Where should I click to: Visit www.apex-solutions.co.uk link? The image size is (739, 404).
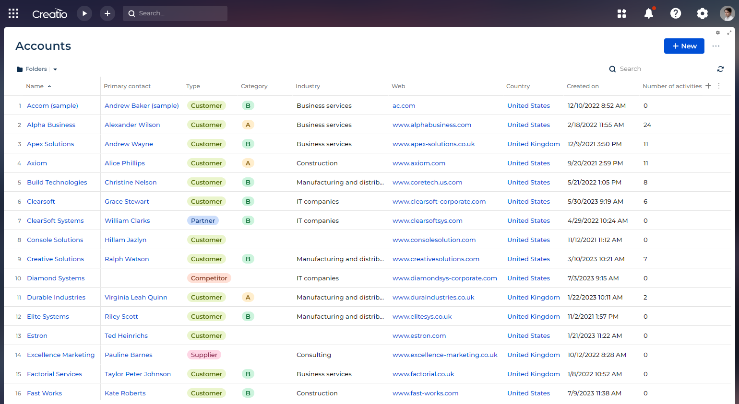[x=433, y=144]
